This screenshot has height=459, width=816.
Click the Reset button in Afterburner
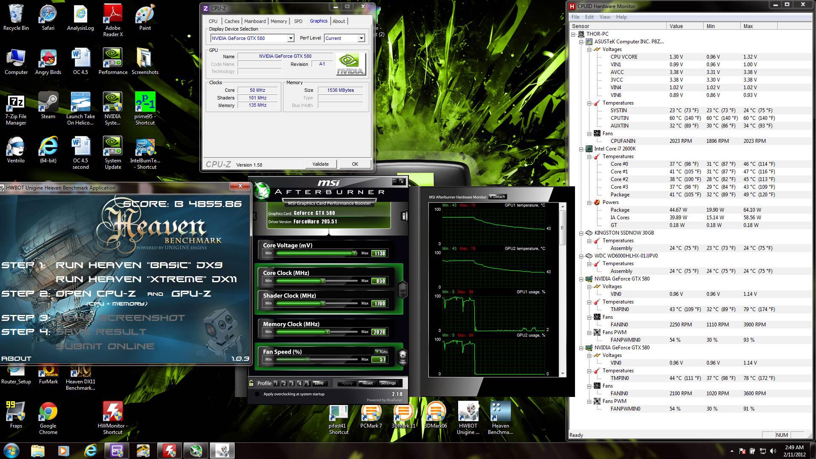tap(367, 383)
